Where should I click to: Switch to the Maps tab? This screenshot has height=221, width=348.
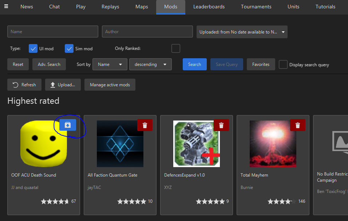coord(142,7)
